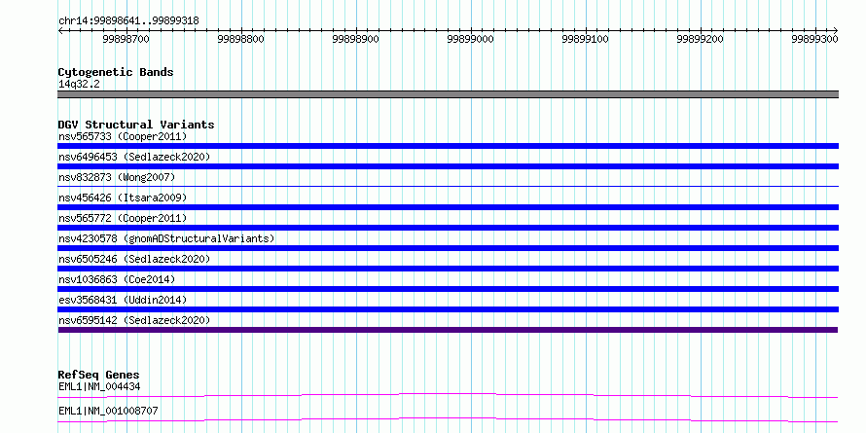Select the blue bar for nsv1036863
866x433 pixels.
point(448,289)
